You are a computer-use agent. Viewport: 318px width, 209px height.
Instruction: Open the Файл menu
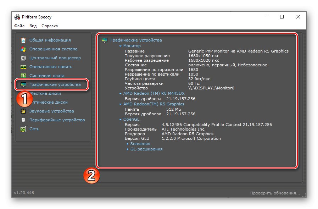tap(19, 26)
